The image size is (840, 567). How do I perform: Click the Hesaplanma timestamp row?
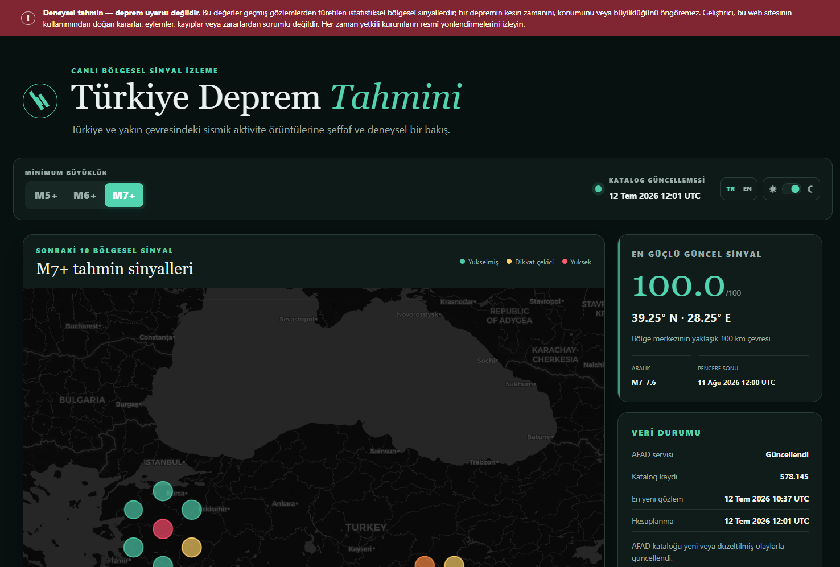720,521
